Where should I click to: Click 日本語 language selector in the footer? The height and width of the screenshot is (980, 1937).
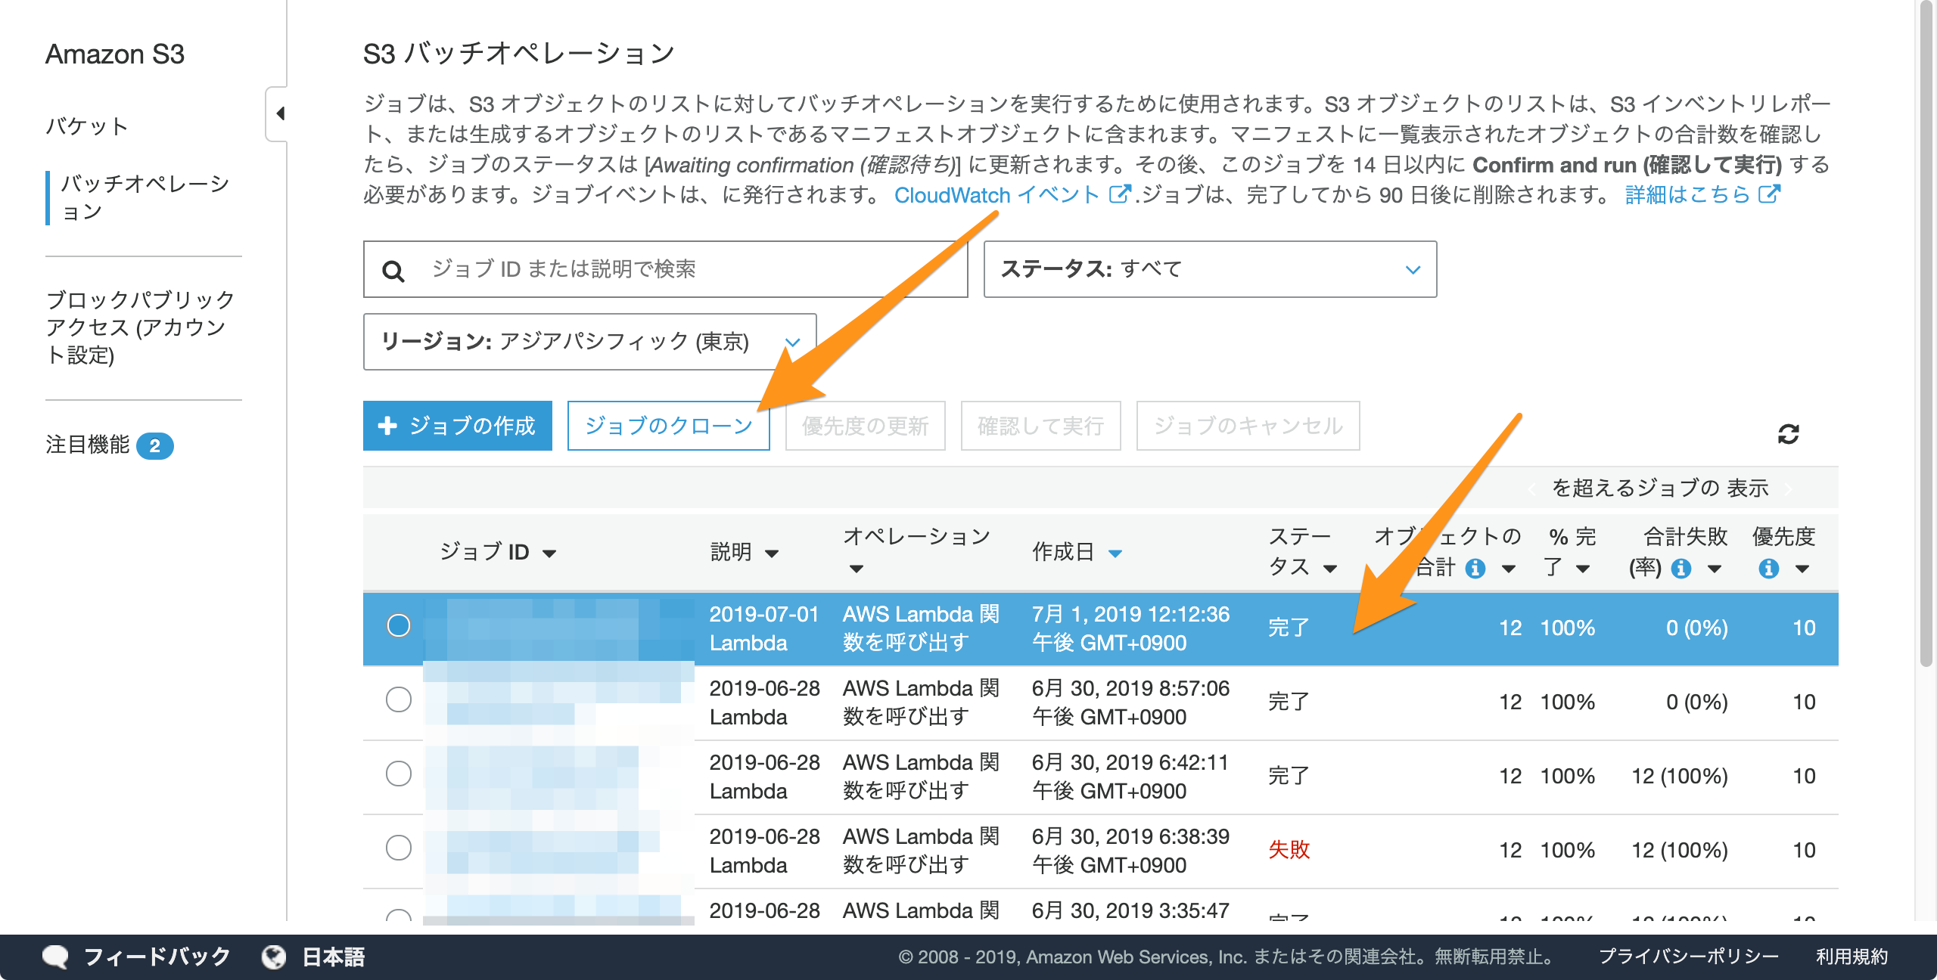click(x=334, y=957)
